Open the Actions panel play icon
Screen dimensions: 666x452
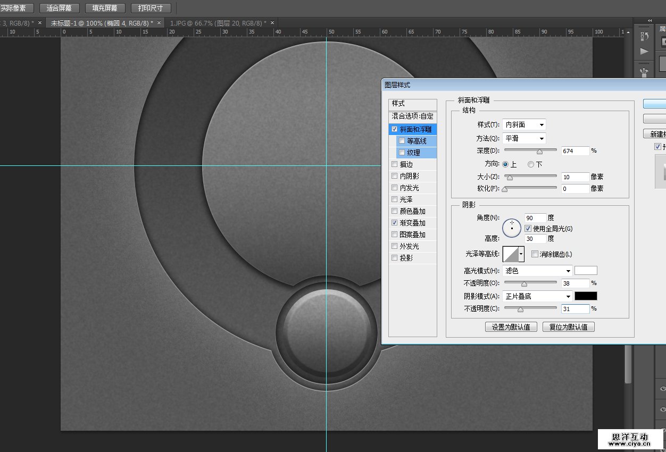tap(644, 52)
